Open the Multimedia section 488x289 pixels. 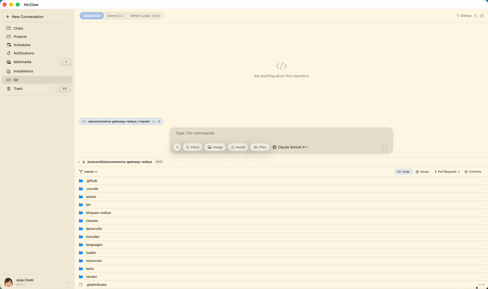pyautogui.click(x=37, y=62)
